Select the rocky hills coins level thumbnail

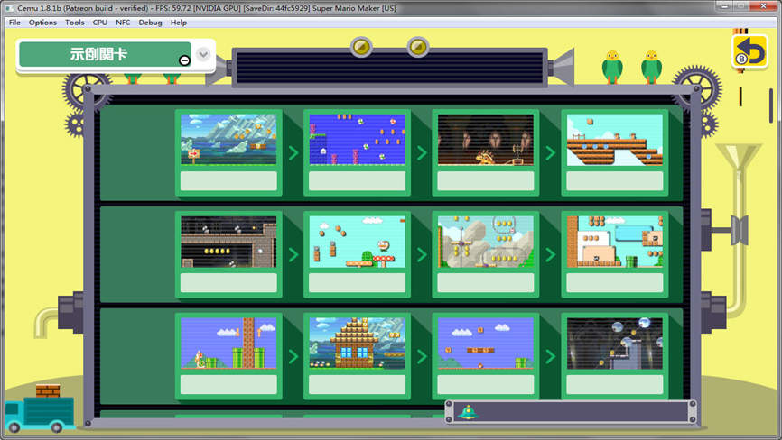pyautogui.click(x=486, y=242)
